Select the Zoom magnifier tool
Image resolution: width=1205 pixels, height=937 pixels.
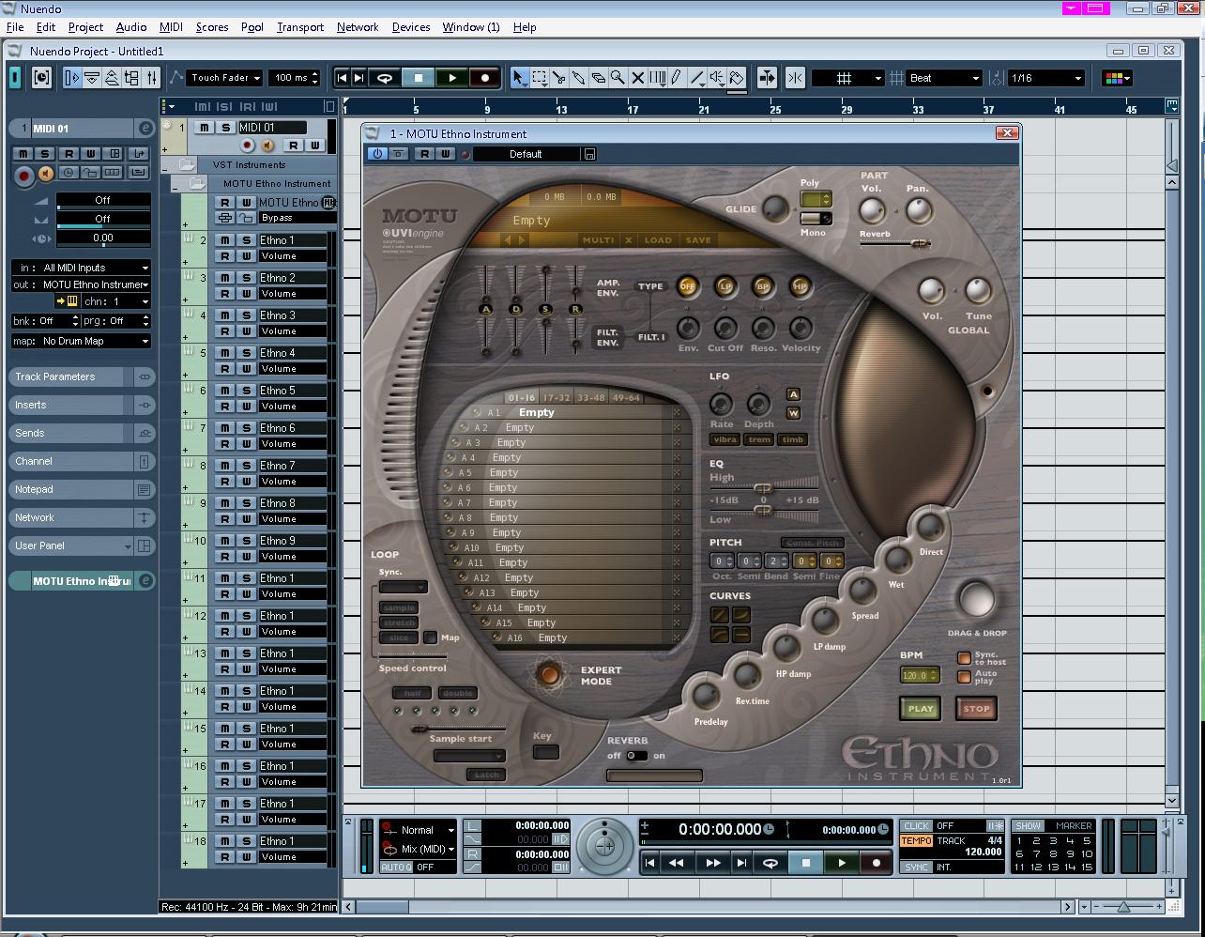(x=618, y=78)
